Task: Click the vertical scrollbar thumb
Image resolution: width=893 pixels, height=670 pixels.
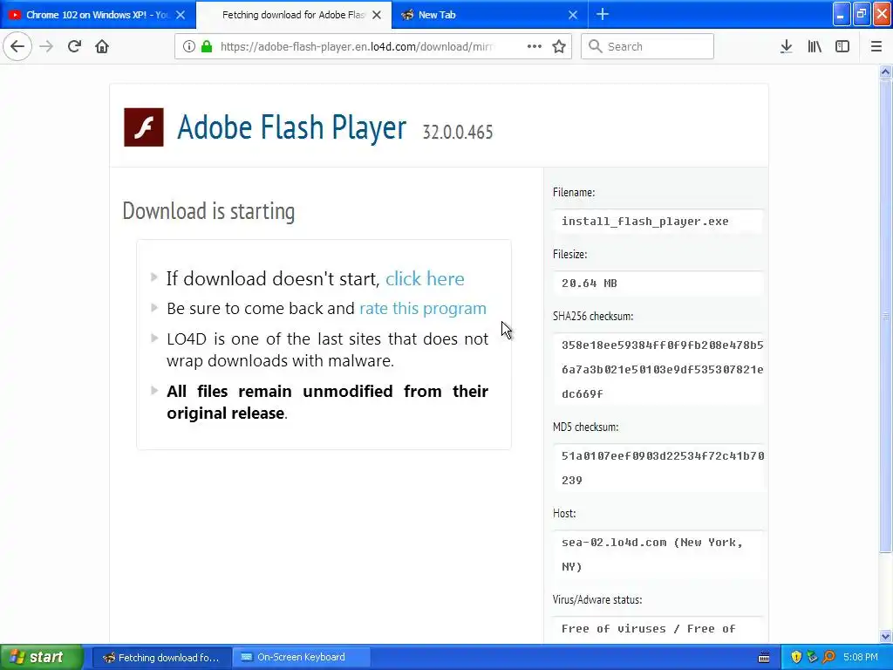Action: [x=885, y=316]
